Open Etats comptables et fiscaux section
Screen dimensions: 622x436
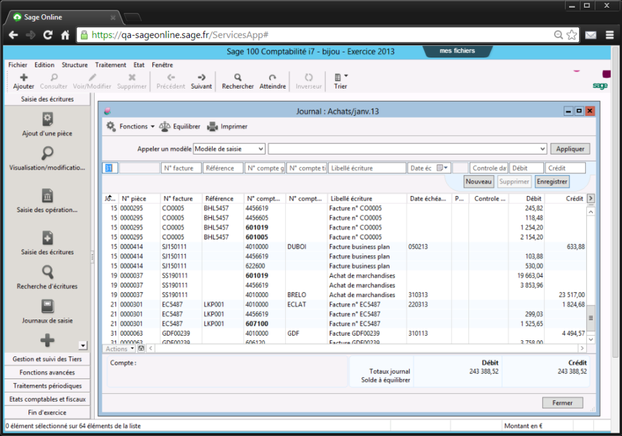[47, 399]
